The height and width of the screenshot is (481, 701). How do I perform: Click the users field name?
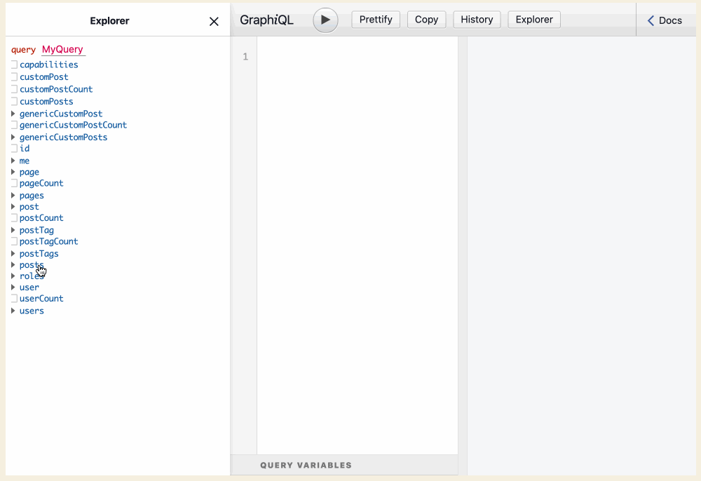click(32, 311)
